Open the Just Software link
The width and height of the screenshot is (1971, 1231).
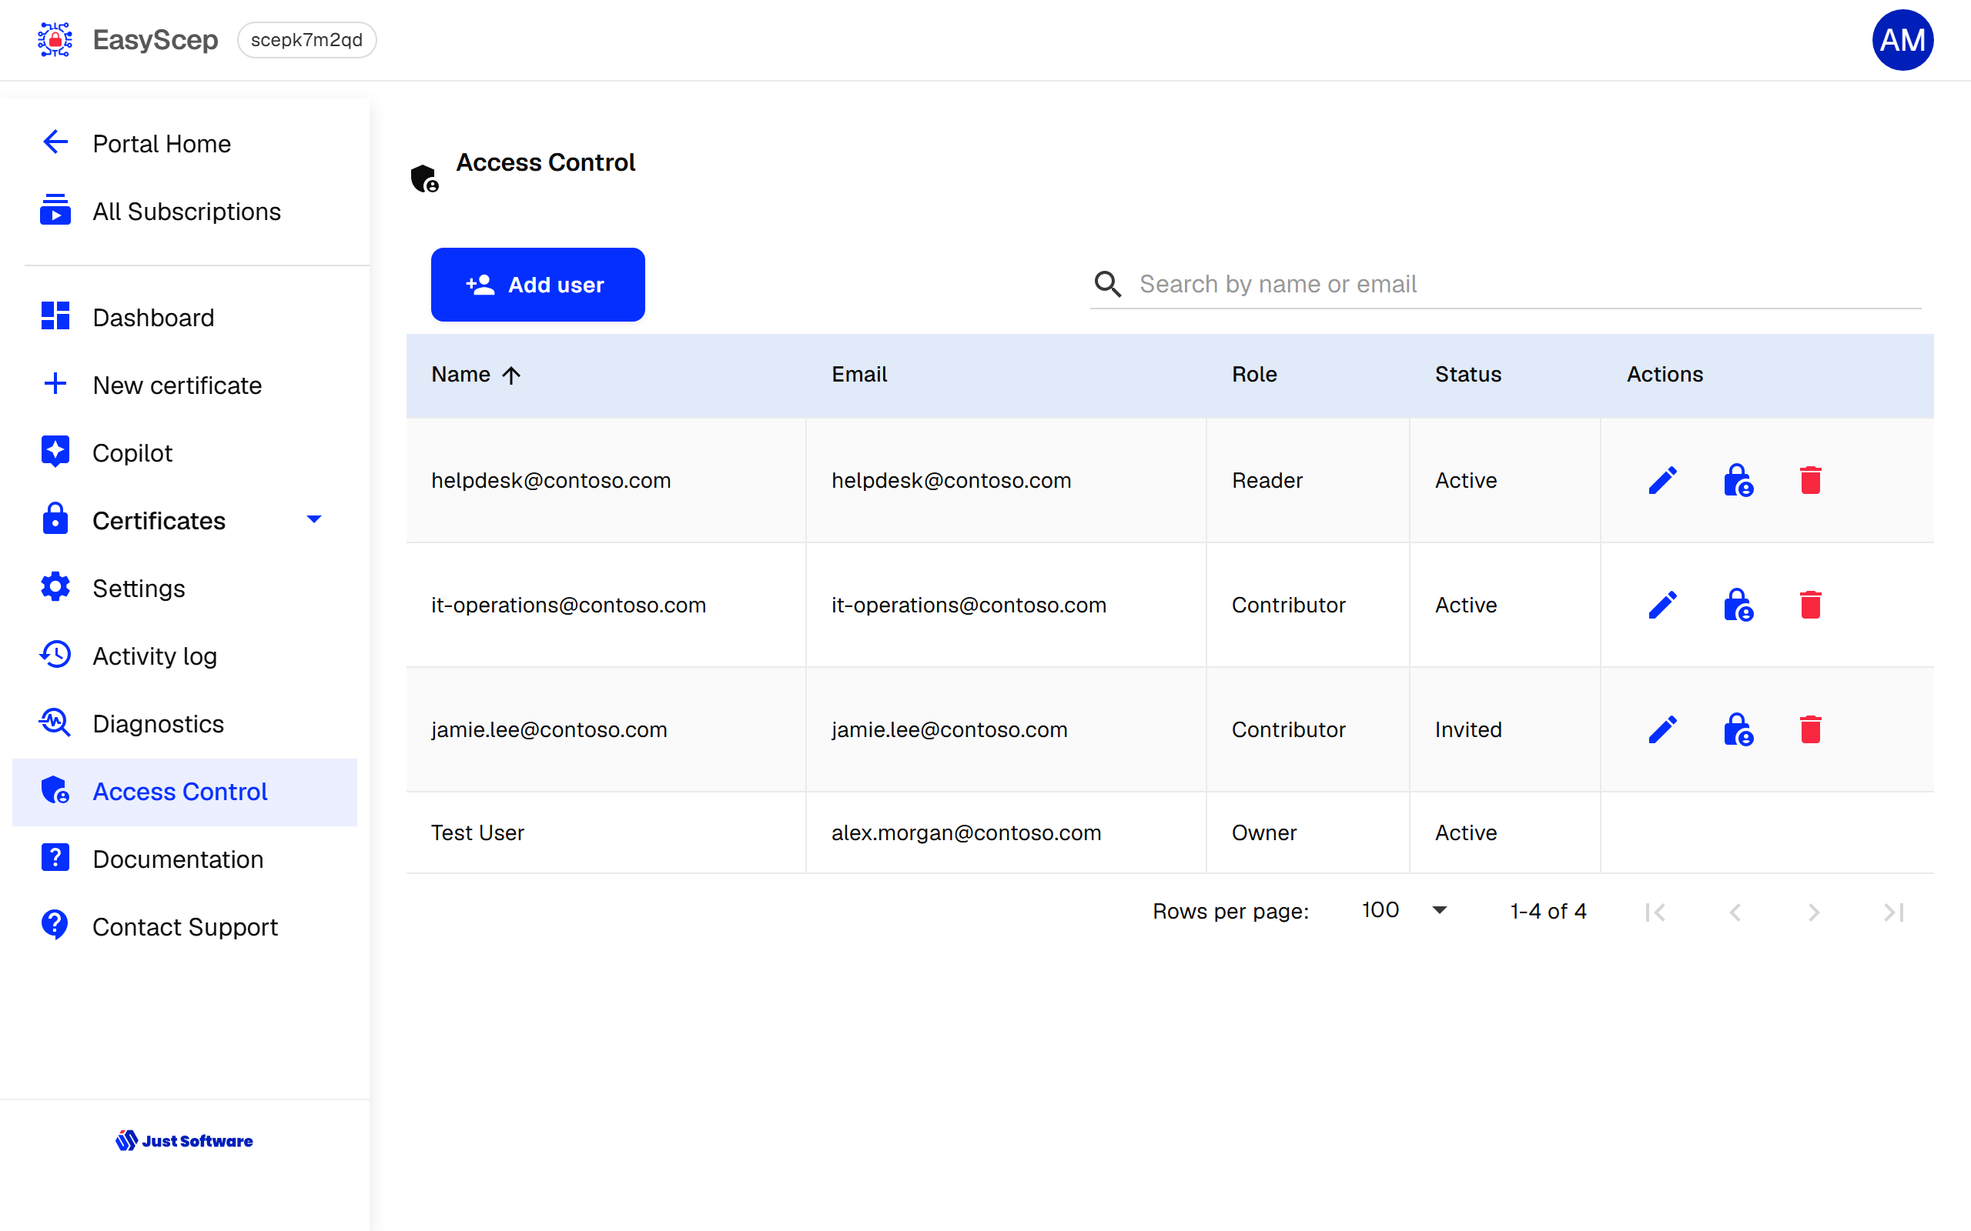tap(184, 1141)
